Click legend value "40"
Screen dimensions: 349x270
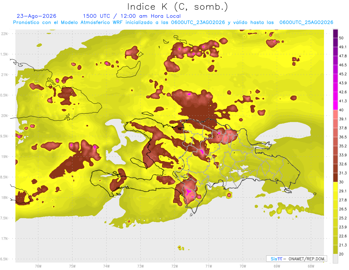click(x=342, y=110)
